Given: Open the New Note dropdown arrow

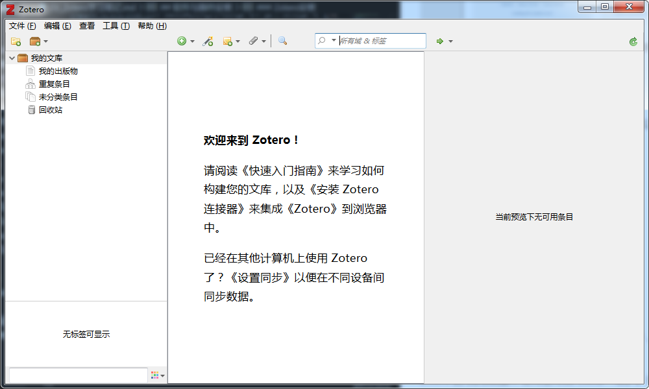Looking at the screenshot, I should click(238, 41).
